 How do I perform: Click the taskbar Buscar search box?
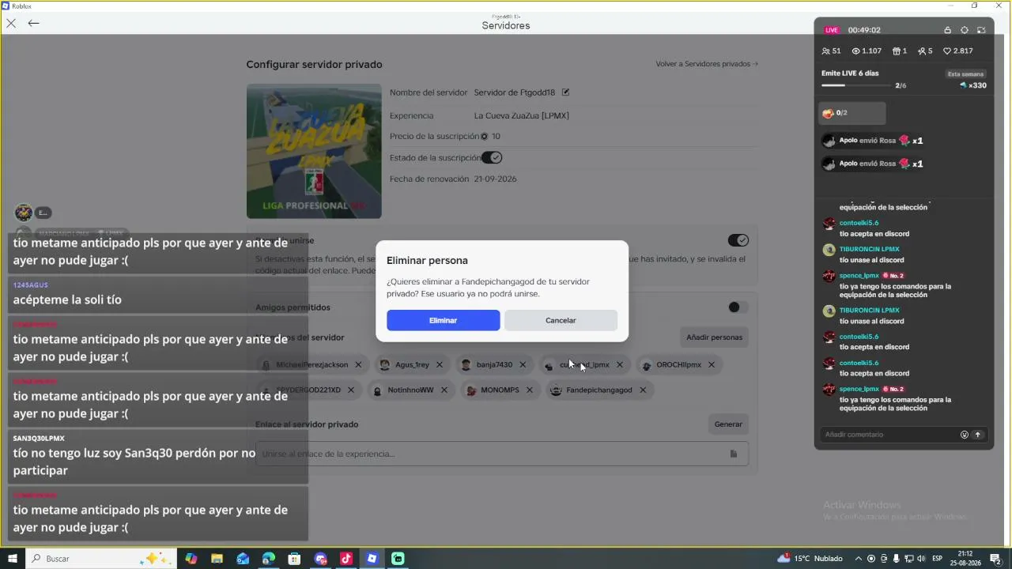[100, 559]
